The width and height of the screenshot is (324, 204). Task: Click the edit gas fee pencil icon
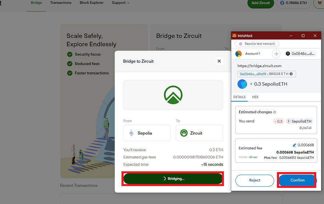pos(295,145)
